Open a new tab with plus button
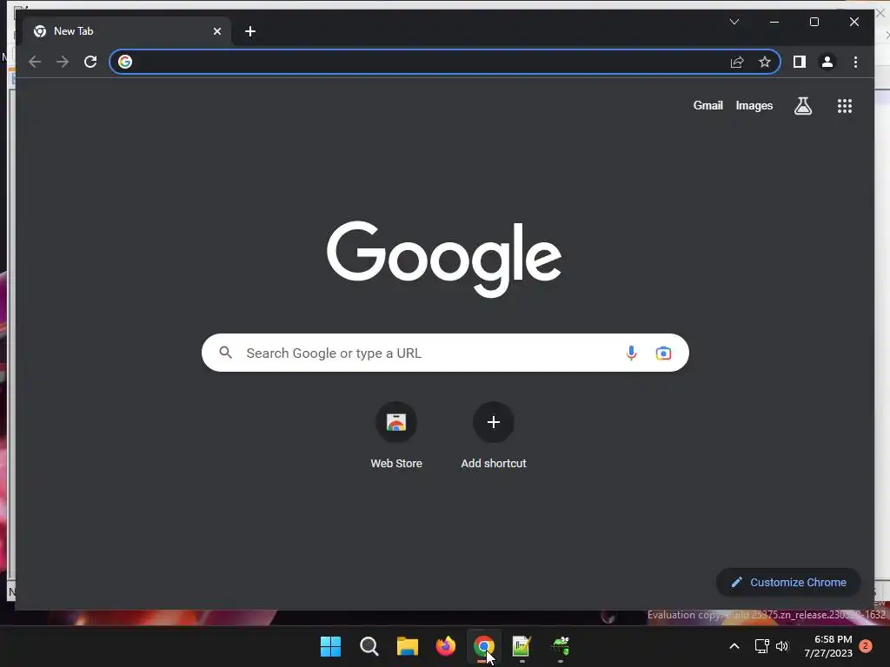Viewport: 890px width, 667px height. click(249, 31)
